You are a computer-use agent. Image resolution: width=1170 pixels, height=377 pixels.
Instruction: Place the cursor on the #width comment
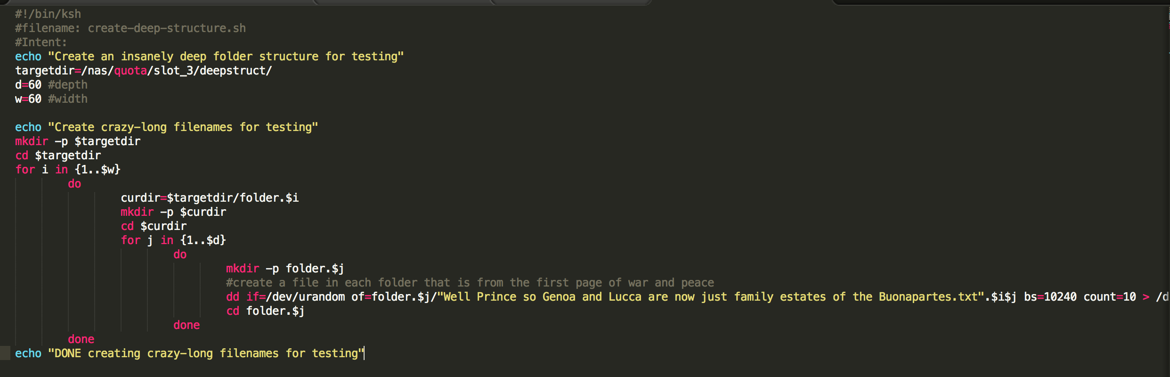pos(68,99)
